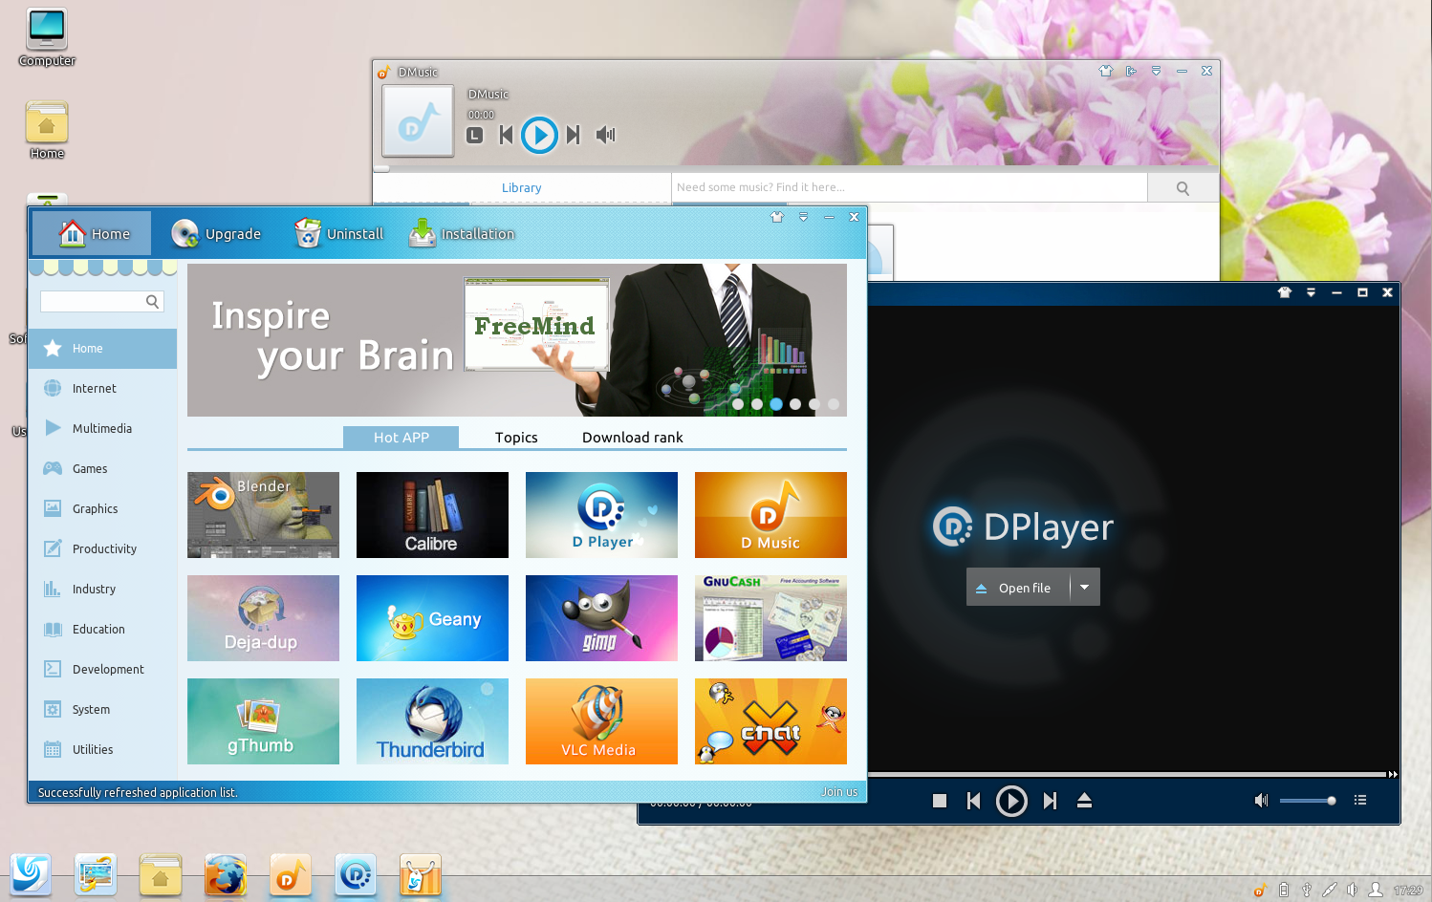Viewport: 1432px width, 902px height.
Task: Click the Join us link
Action: [x=838, y=791]
